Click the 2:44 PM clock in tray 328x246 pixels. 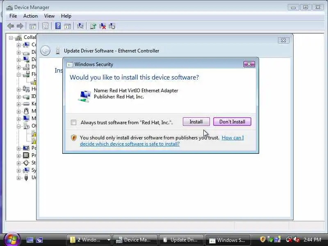312,239
